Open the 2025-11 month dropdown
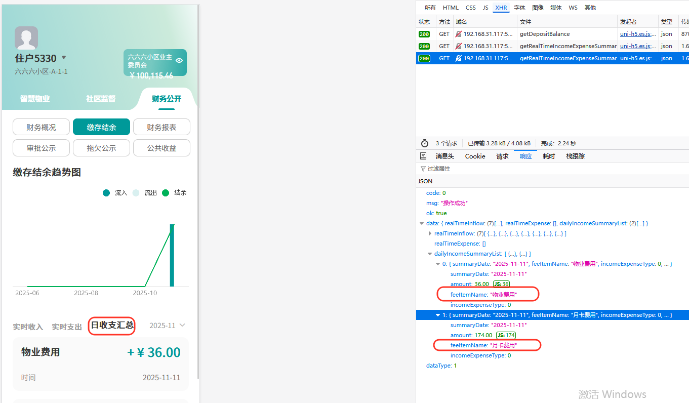689x403 pixels. pos(167,326)
